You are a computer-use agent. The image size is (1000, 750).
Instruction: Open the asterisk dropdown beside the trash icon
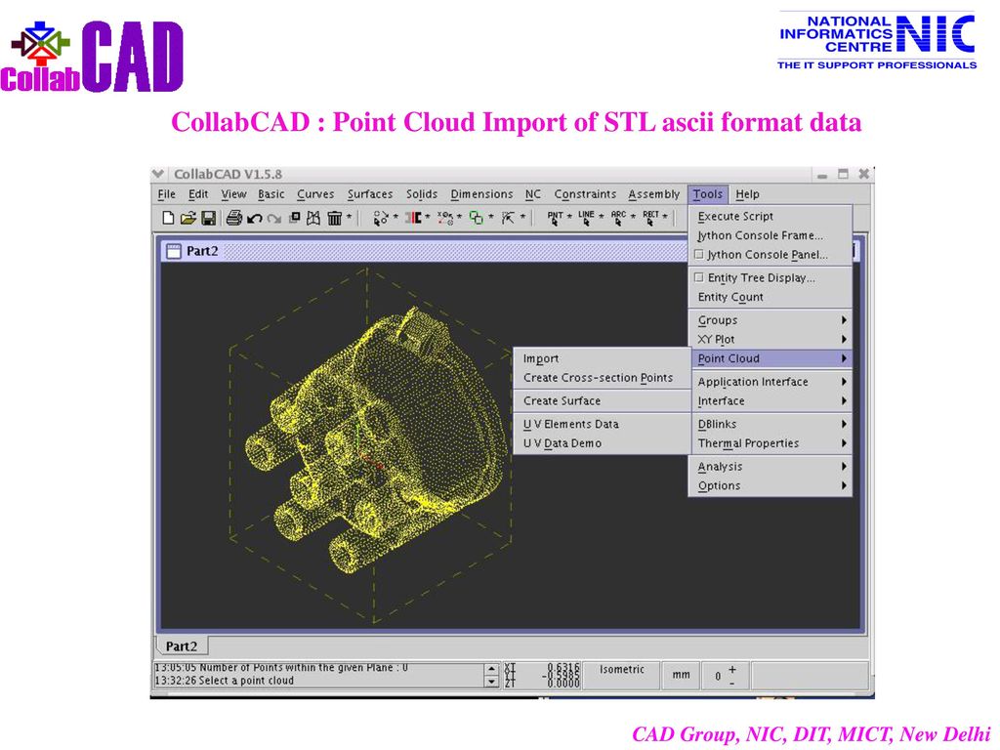(x=349, y=217)
